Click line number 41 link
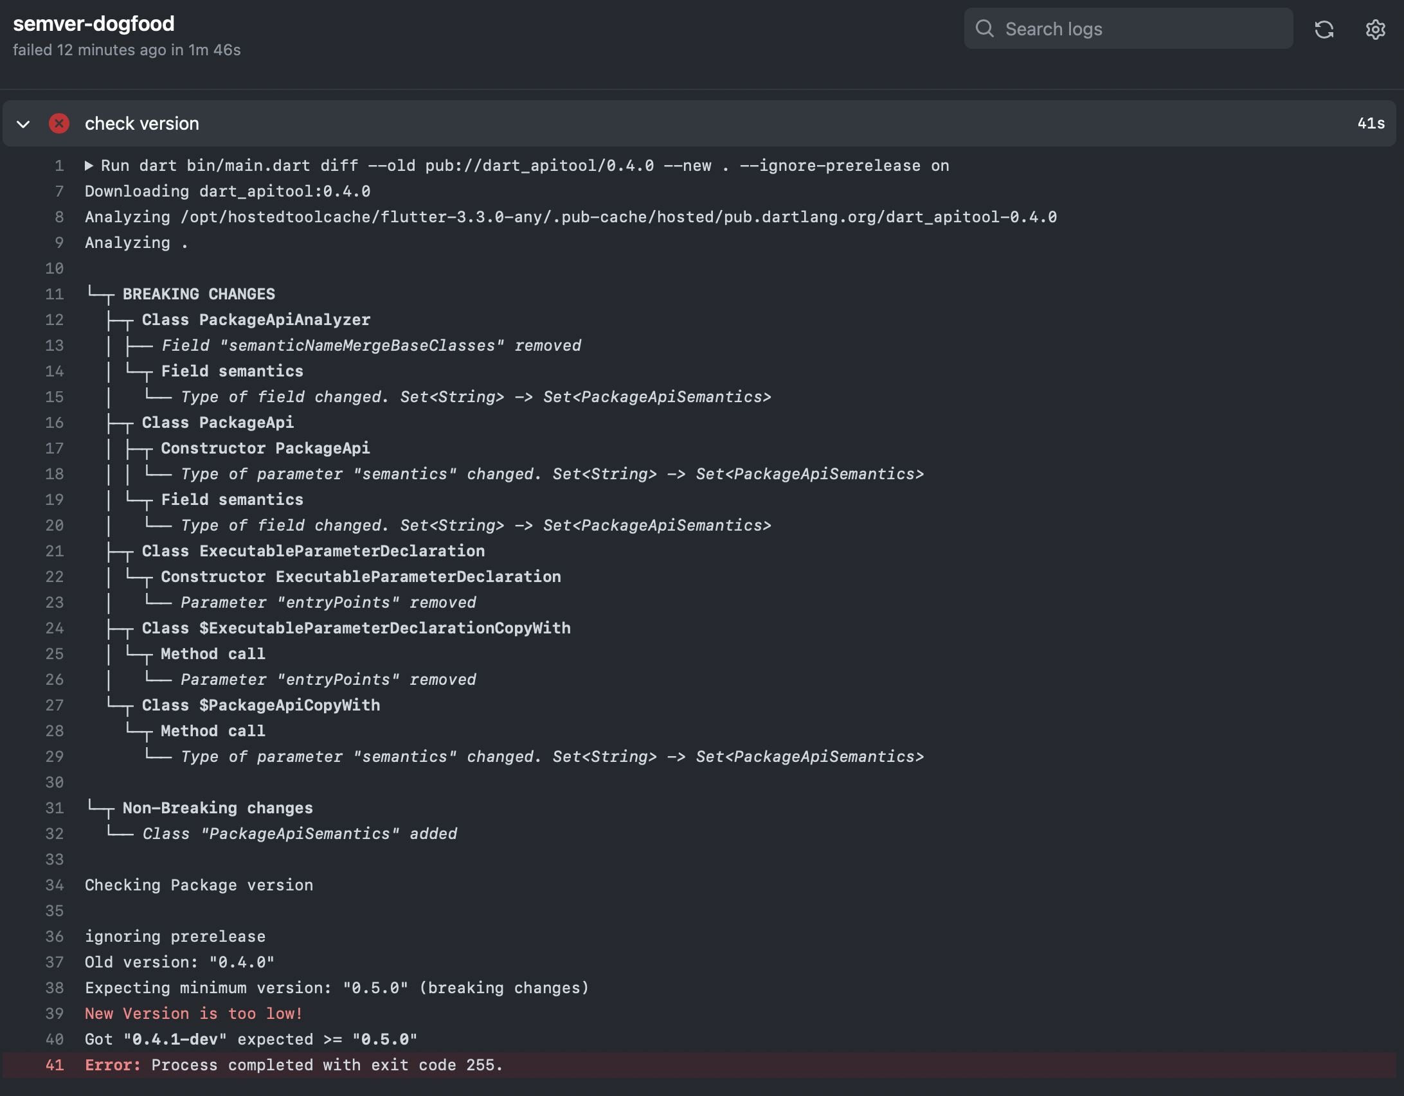The image size is (1404, 1096). click(55, 1065)
